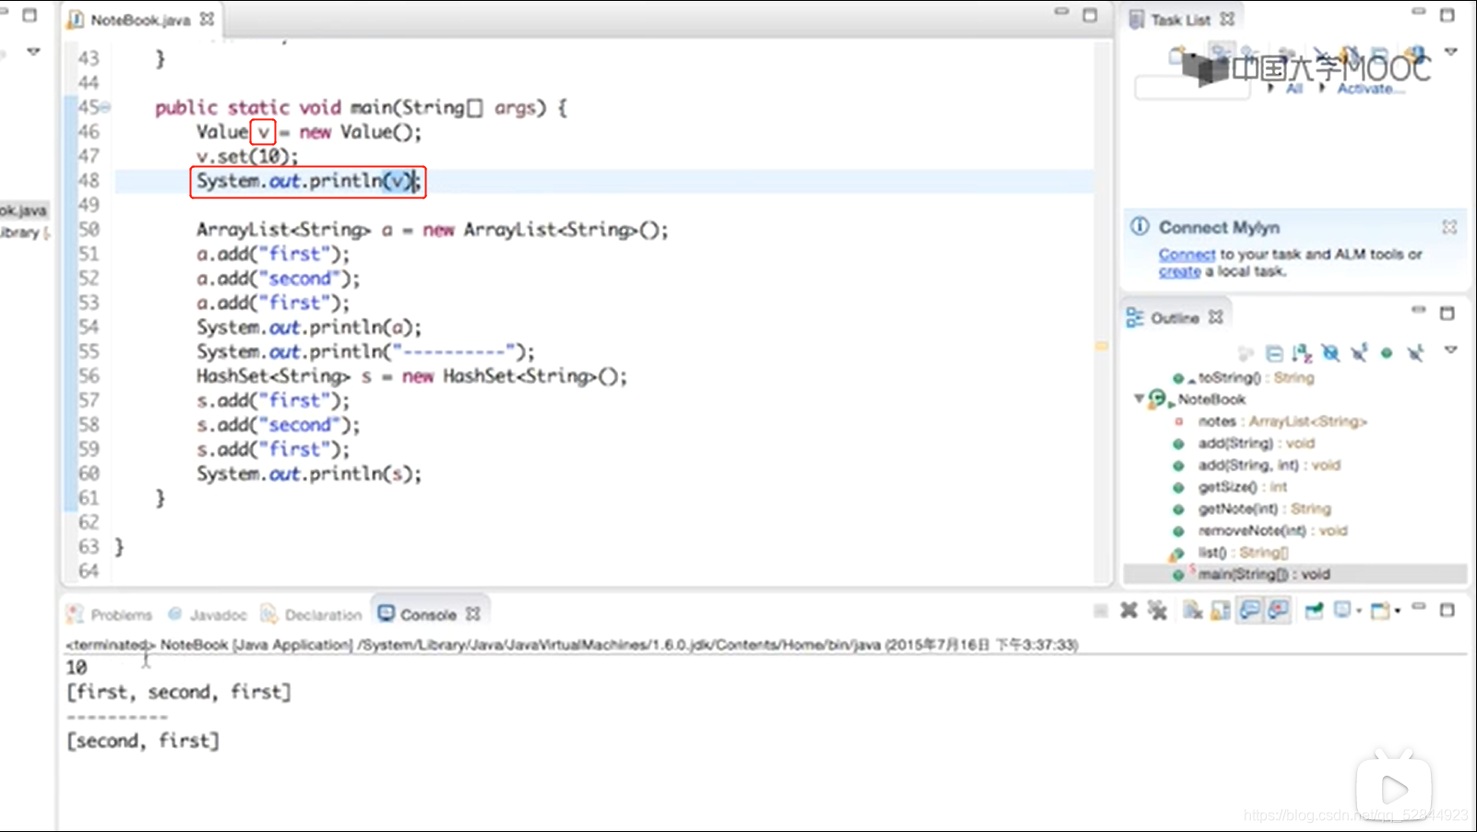Remove launch from Console
1477x832 pixels.
click(1128, 611)
